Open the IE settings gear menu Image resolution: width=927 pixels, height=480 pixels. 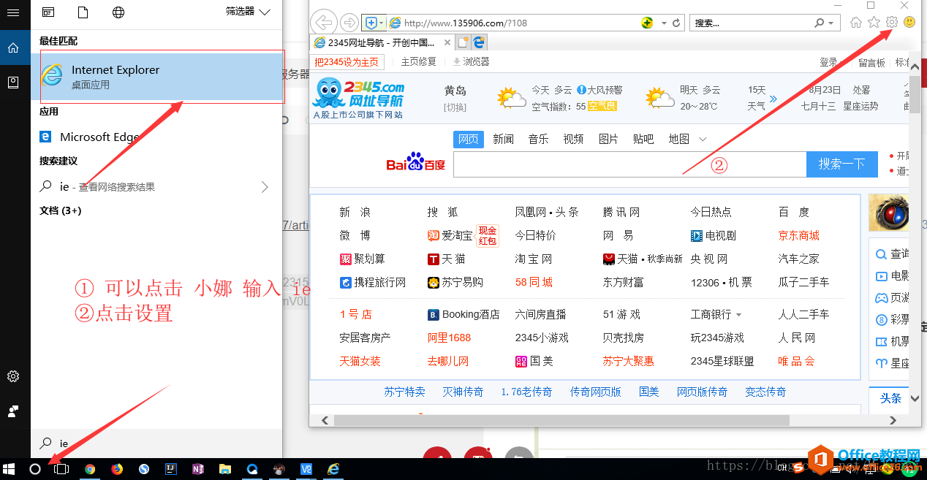click(x=891, y=22)
